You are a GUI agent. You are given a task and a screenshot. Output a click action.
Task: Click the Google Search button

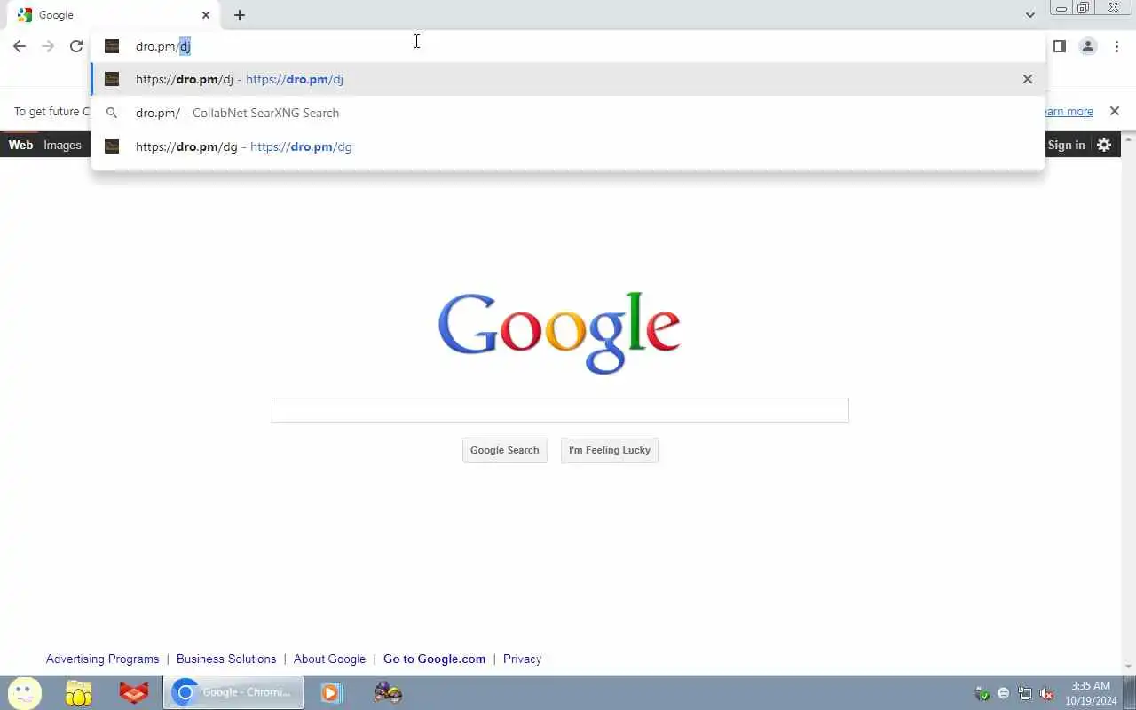point(504,450)
